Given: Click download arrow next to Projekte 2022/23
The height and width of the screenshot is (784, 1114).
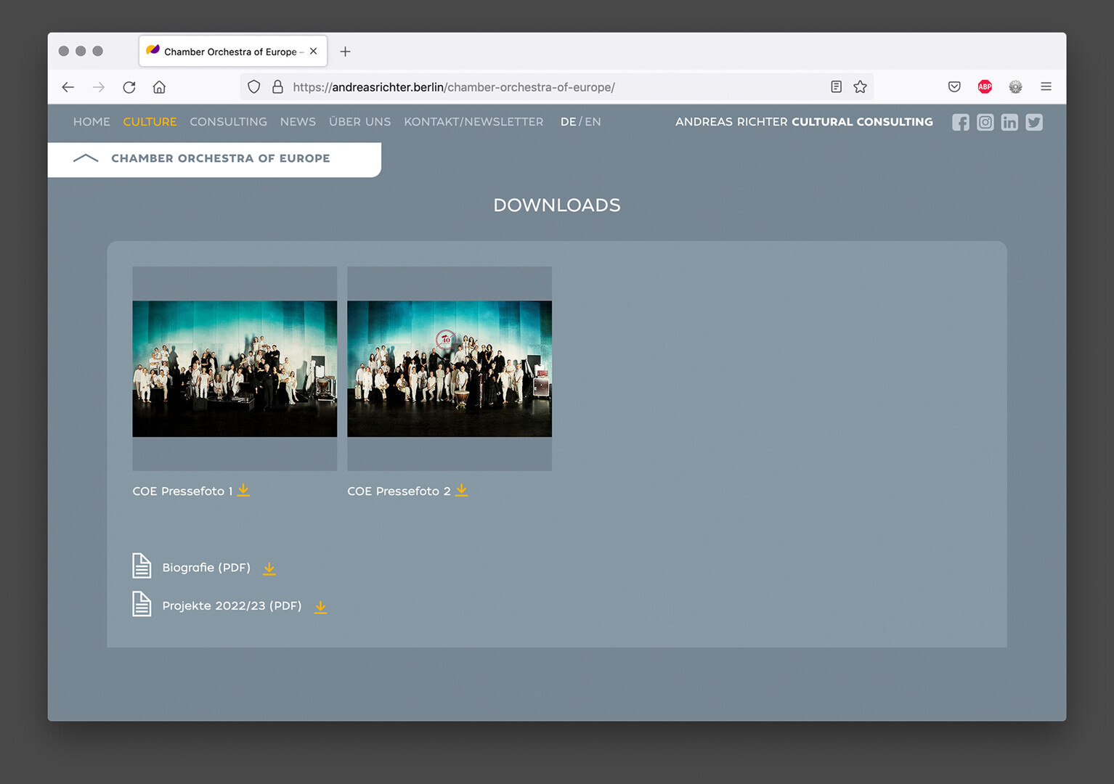Looking at the screenshot, I should (320, 607).
